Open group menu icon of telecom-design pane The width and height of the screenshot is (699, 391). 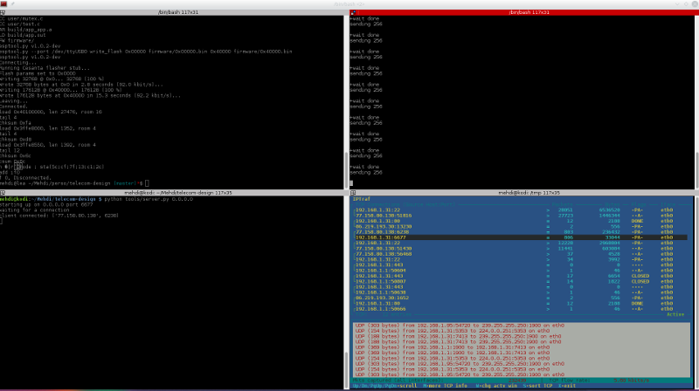3,193
